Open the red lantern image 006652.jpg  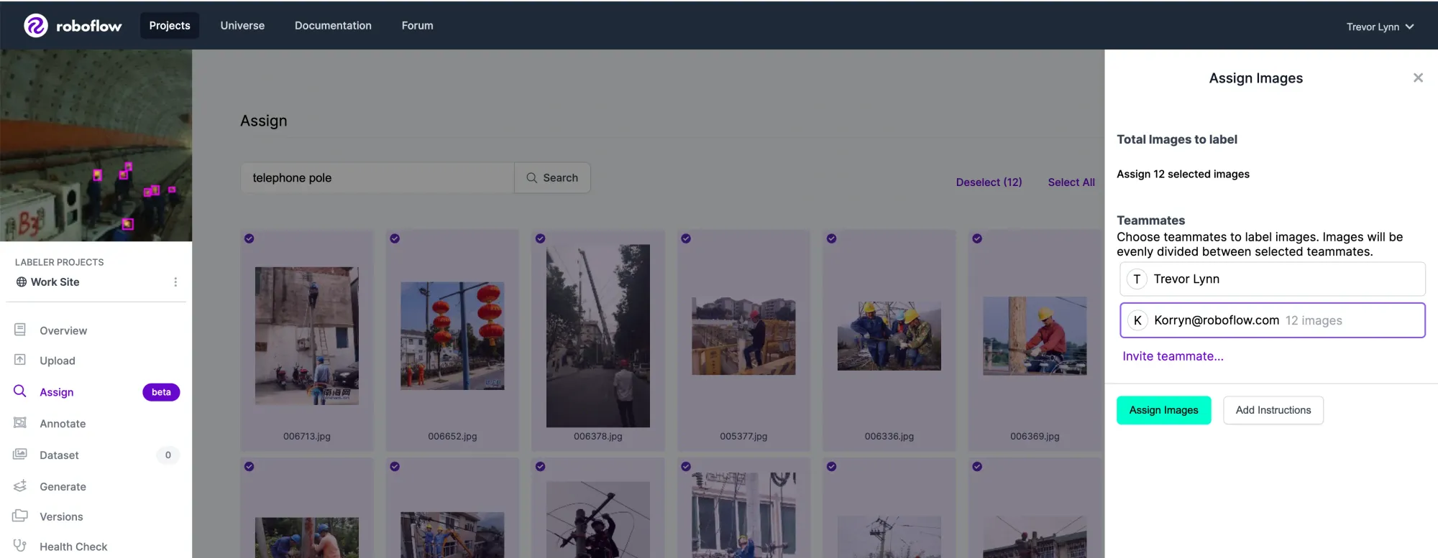pos(452,336)
